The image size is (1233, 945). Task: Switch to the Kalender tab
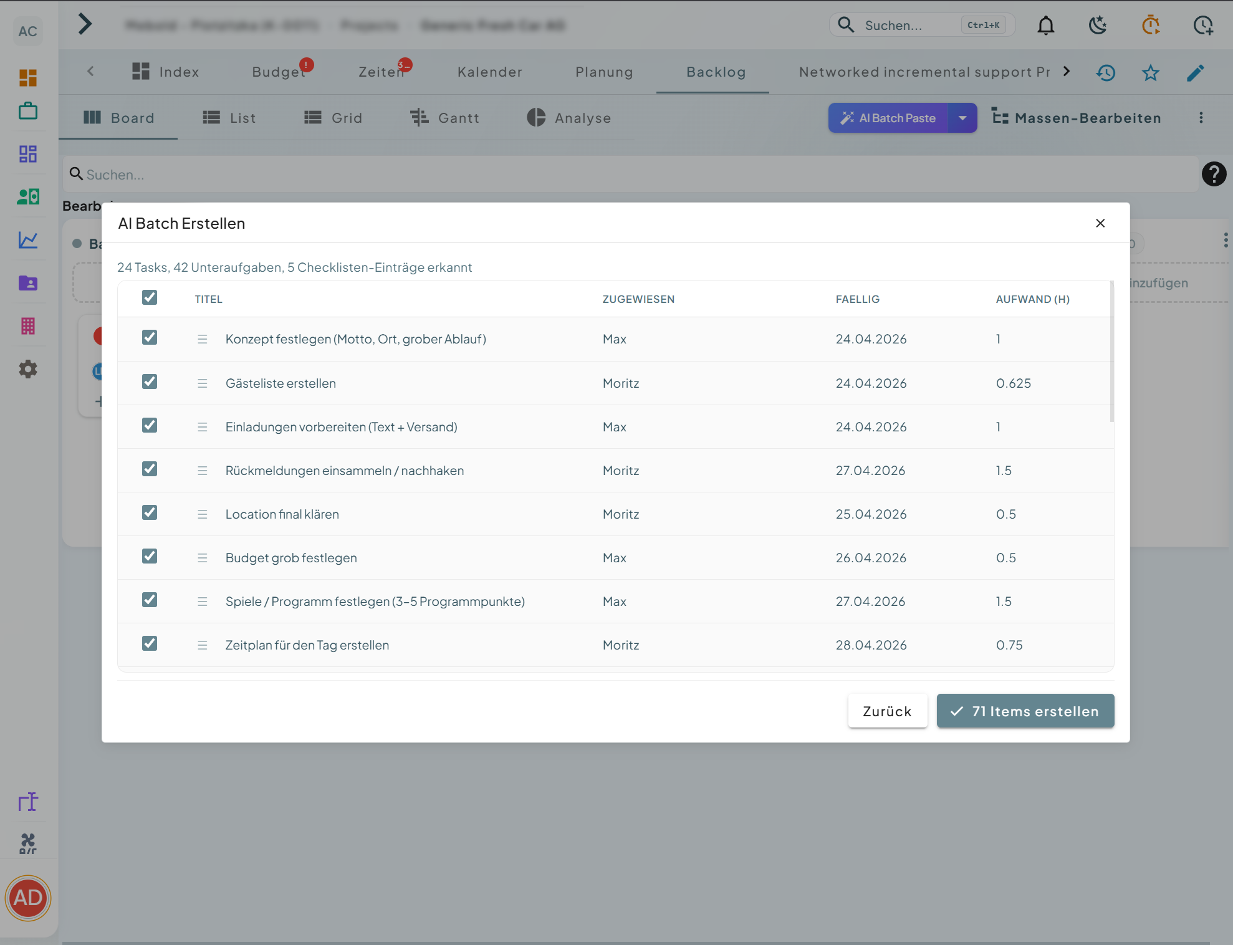(490, 72)
